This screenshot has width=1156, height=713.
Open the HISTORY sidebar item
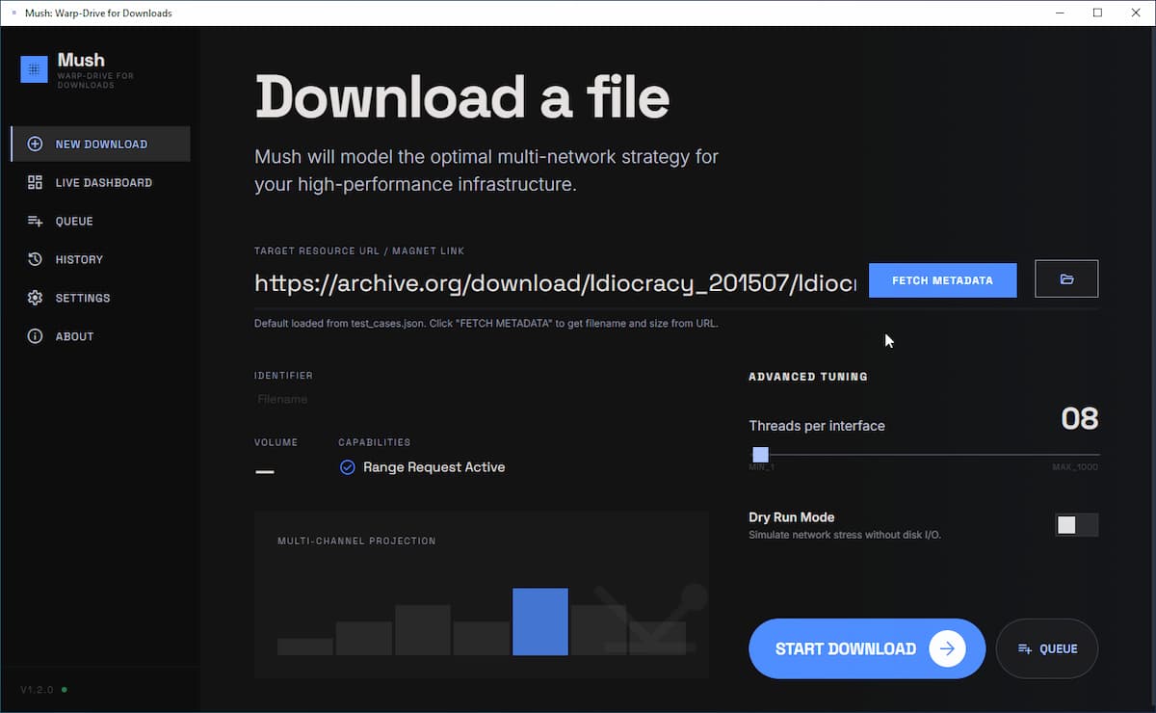click(x=101, y=259)
